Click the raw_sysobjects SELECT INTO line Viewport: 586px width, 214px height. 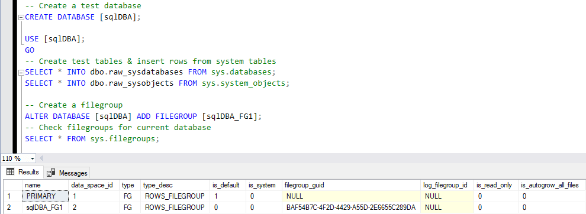pos(157,83)
